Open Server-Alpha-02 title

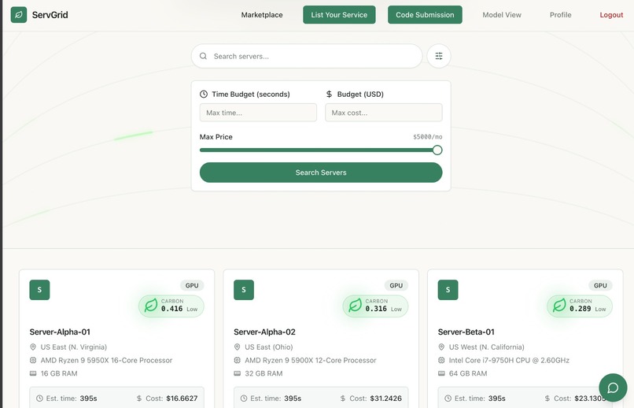click(264, 332)
